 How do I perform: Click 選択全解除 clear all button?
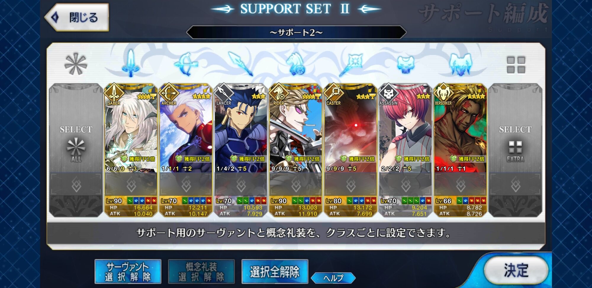click(x=275, y=272)
